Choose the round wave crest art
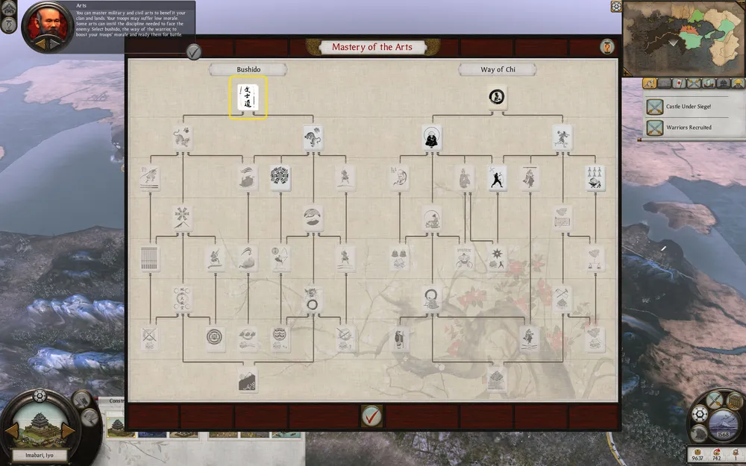The height and width of the screenshot is (466, 746). [280, 339]
